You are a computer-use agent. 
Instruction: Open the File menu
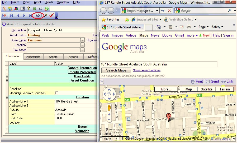pyautogui.click(x=4, y=2)
